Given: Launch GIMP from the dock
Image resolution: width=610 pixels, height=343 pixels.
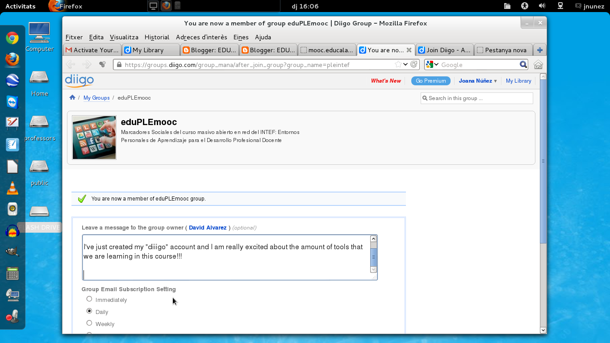Looking at the screenshot, I should point(13,251).
